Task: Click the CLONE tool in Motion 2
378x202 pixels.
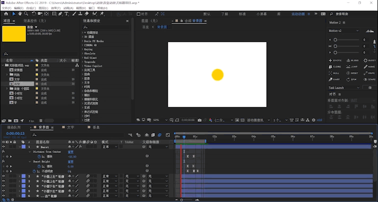Action: click(x=335, y=67)
